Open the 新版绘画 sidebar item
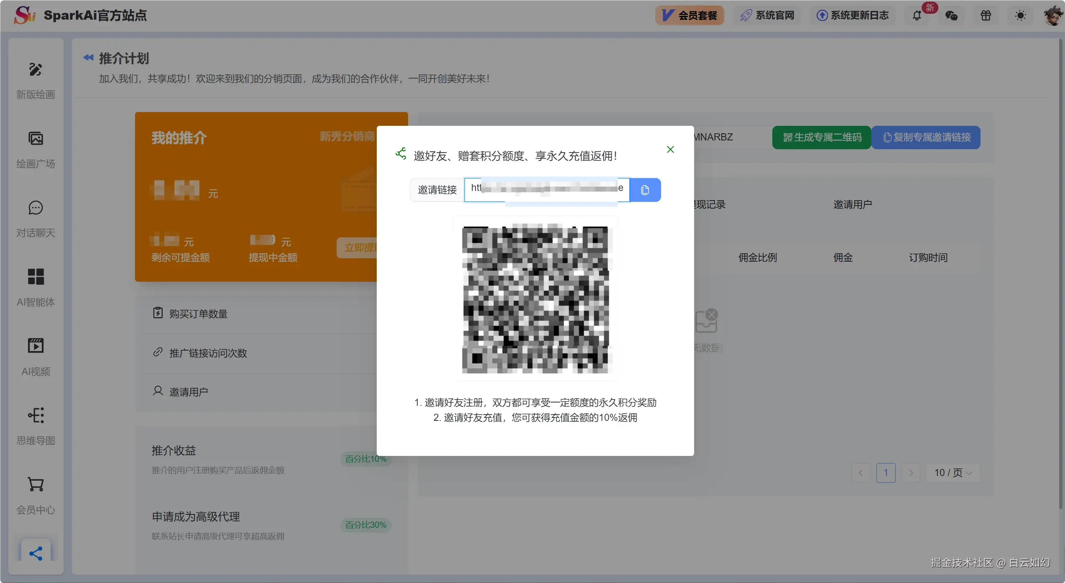Screen dimensions: 1065x583 pos(36,81)
